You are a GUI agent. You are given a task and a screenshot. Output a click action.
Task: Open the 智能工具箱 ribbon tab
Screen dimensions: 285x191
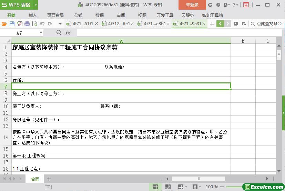[x=213, y=15]
